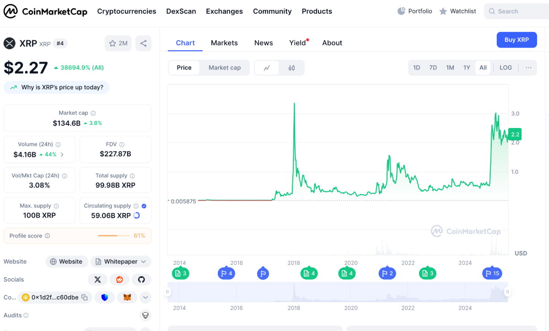
Task: Select Price chart mode
Action: [x=184, y=68]
